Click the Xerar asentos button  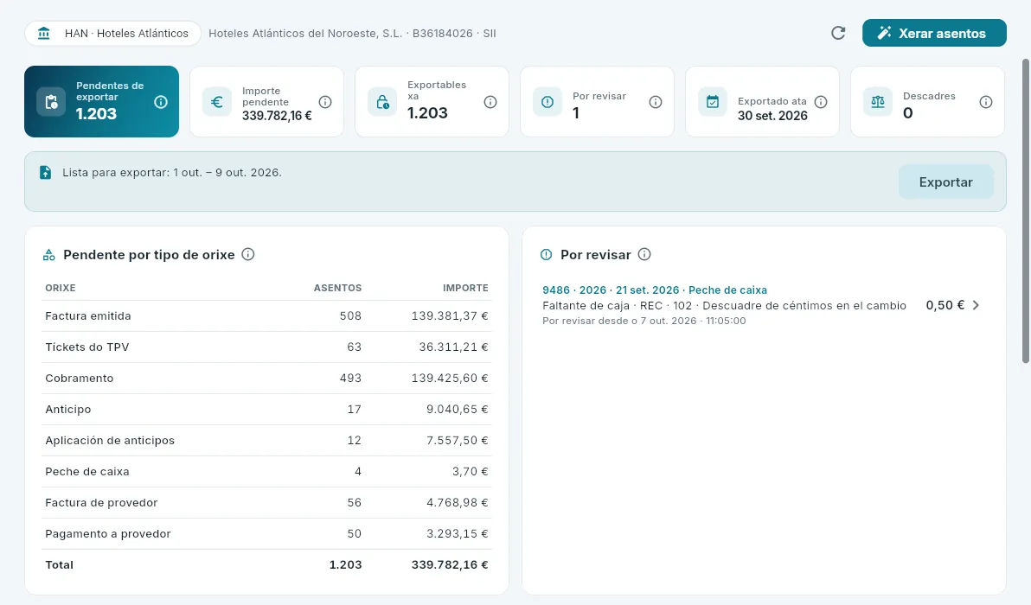(933, 33)
